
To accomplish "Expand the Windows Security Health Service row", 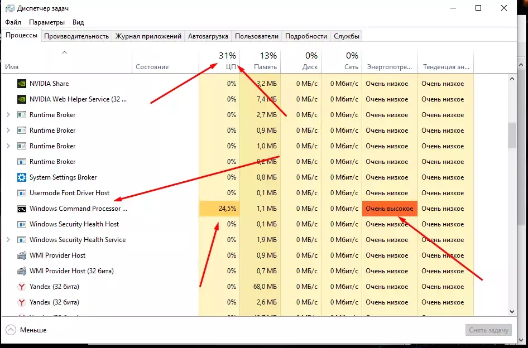I will coord(8,240).
